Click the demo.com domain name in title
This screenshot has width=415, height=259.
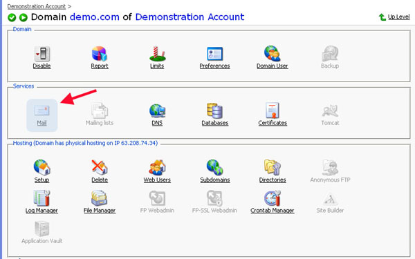[x=95, y=17]
